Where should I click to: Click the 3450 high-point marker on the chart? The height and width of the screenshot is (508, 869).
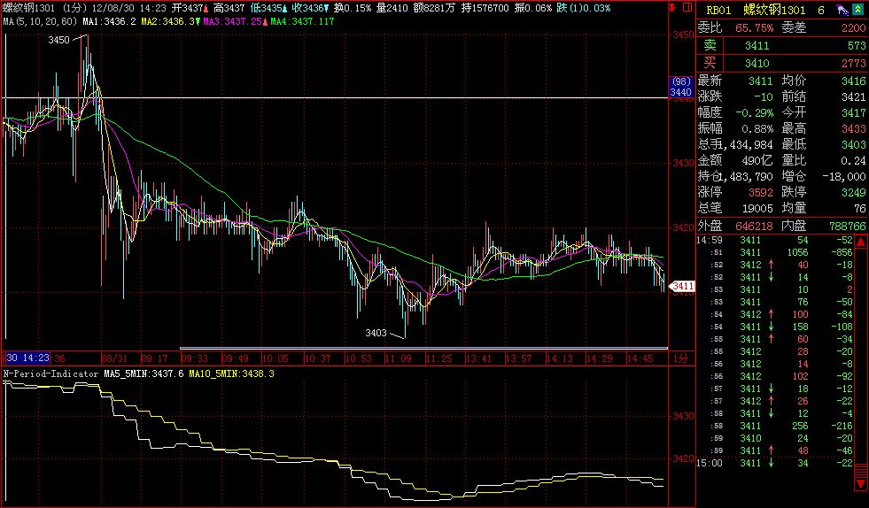59,40
